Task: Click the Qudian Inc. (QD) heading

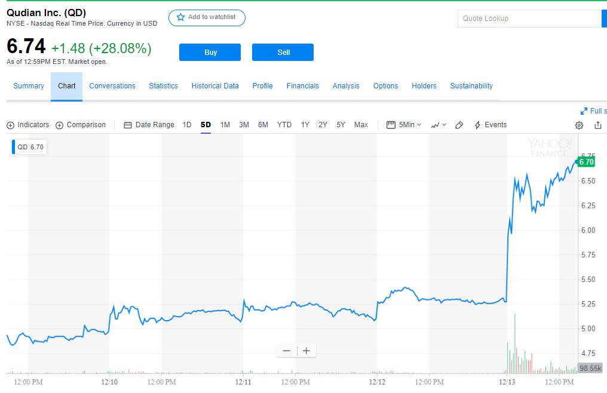Action: pyautogui.click(x=46, y=13)
